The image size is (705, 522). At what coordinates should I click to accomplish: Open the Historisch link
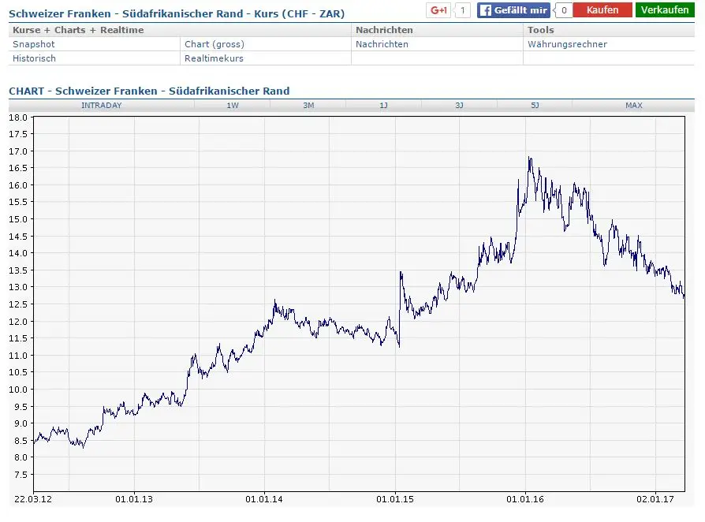tap(34, 58)
